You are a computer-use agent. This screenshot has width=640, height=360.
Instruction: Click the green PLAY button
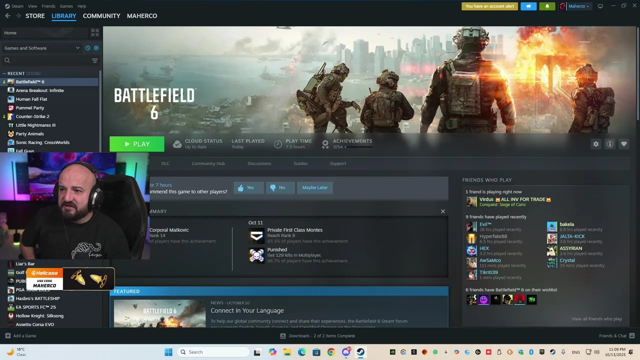pyautogui.click(x=137, y=144)
